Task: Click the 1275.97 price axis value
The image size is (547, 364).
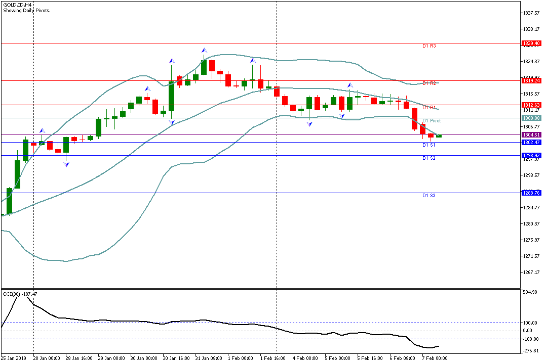Action: (531, 240)
